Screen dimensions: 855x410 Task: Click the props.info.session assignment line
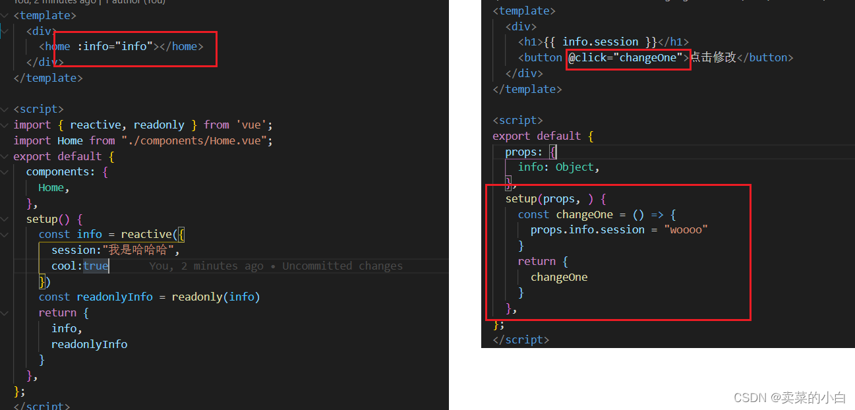[619, 230]
